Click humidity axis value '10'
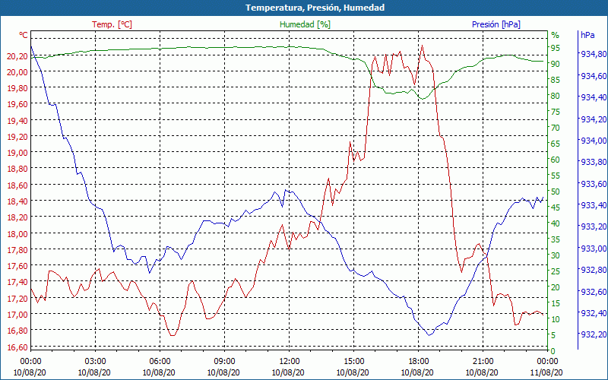This screenshot has height=380, width=608. coord(556,319)
